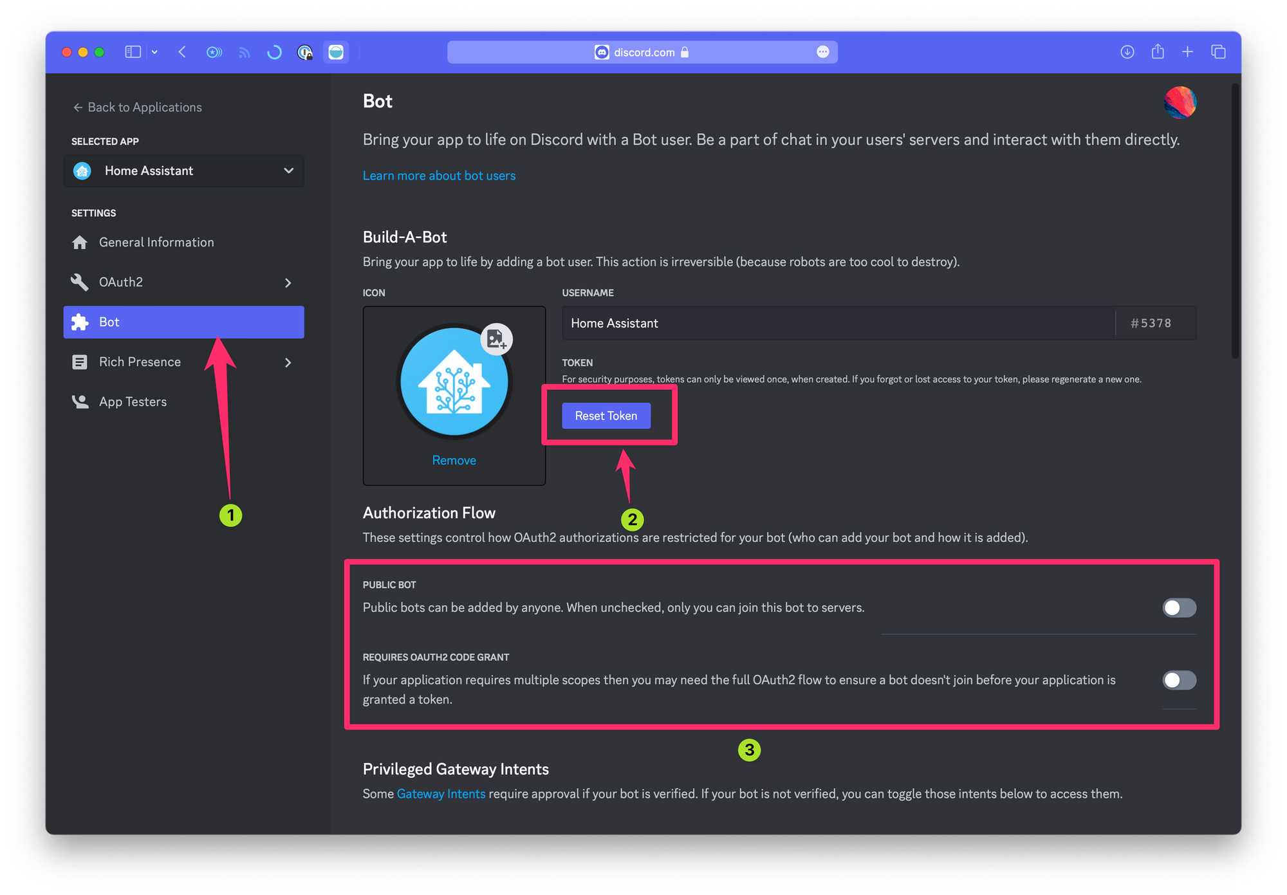Show the tab overview
The width and height of the screenshot is (1287, 895).
click(x=1218, y=52)
